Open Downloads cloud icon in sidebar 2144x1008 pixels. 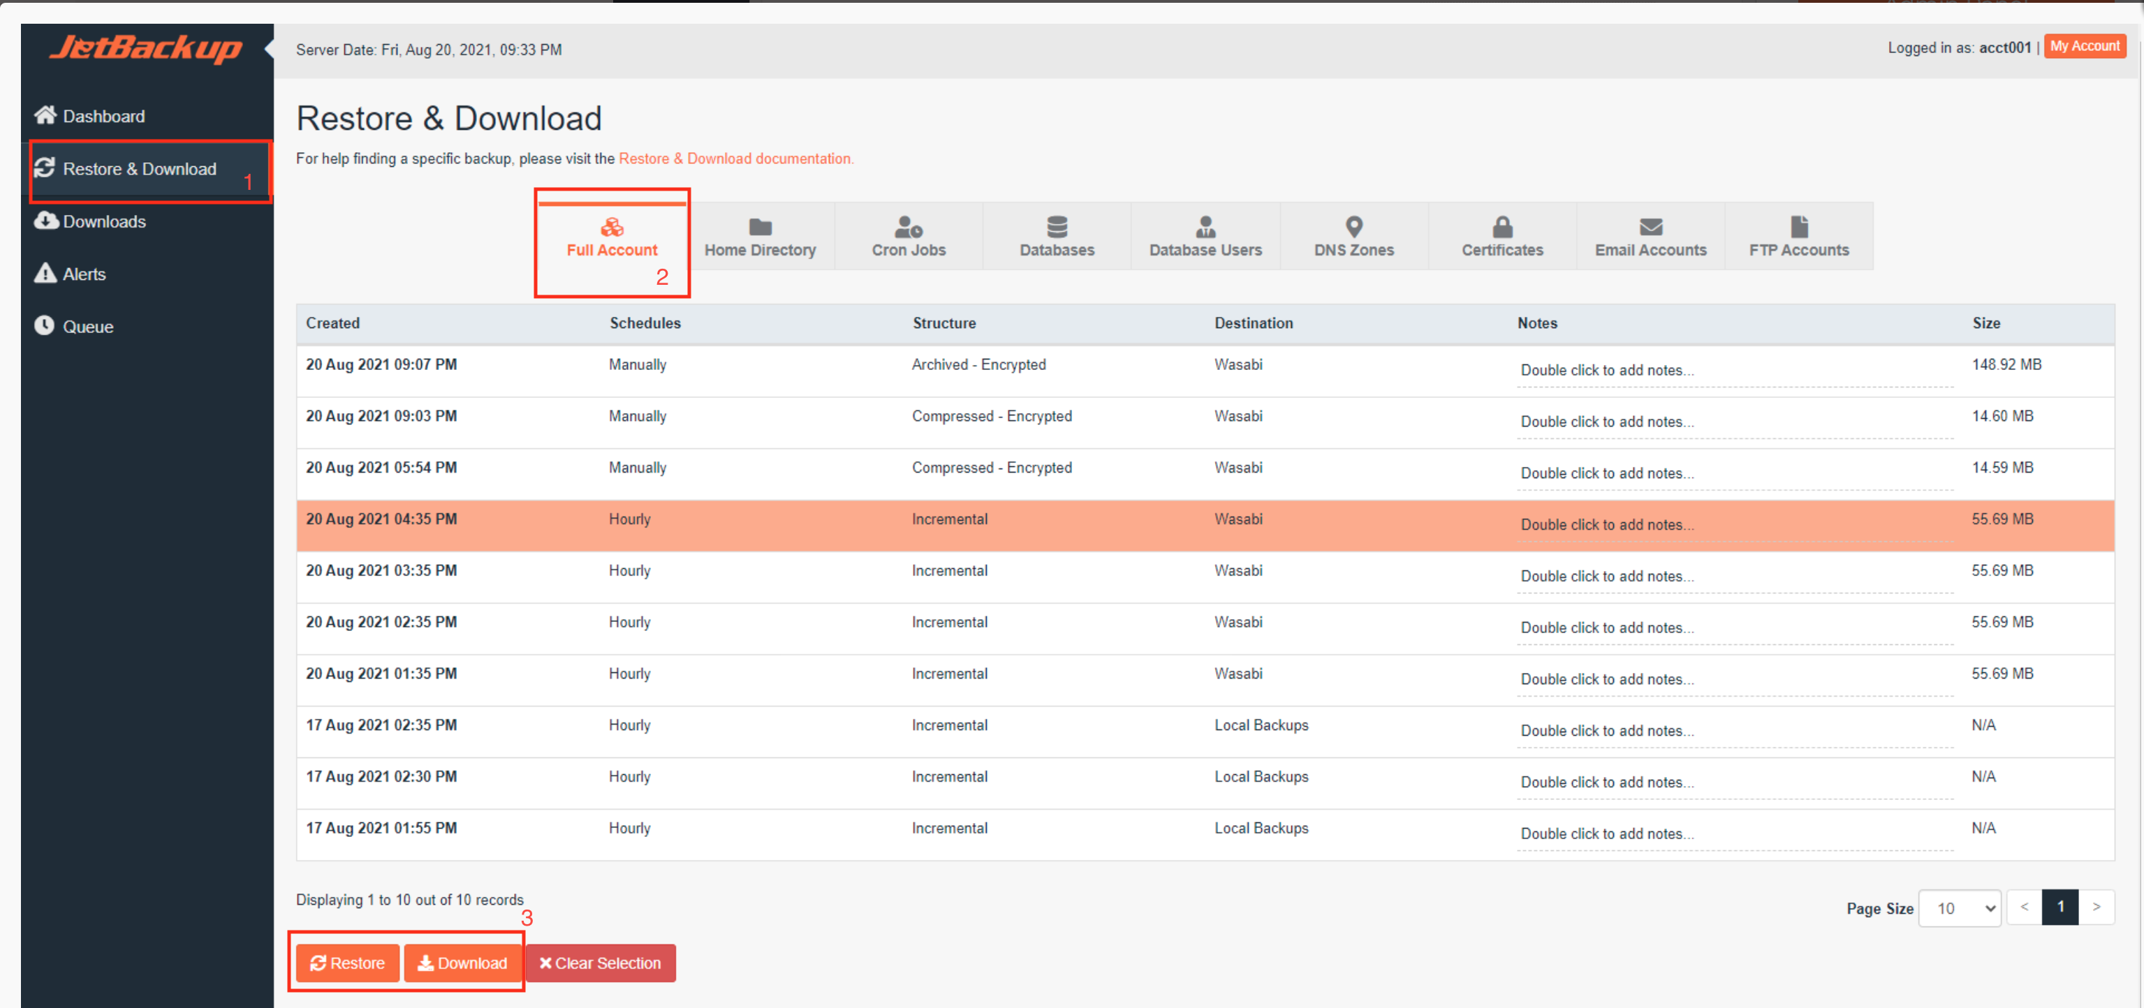click(46, 221)
